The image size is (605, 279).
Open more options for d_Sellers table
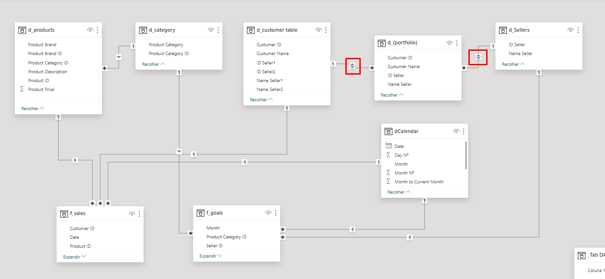tap(578, 30)
